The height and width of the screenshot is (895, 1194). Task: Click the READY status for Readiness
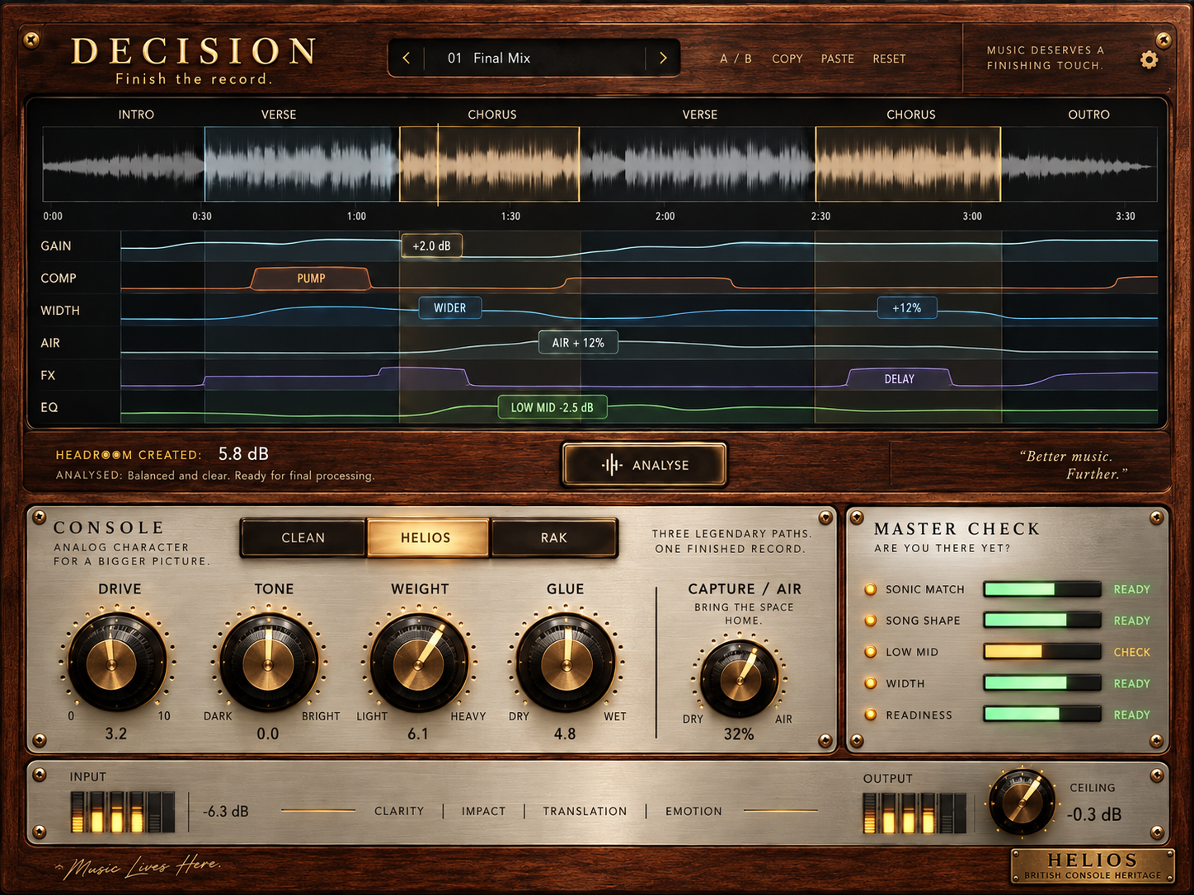1131,715
